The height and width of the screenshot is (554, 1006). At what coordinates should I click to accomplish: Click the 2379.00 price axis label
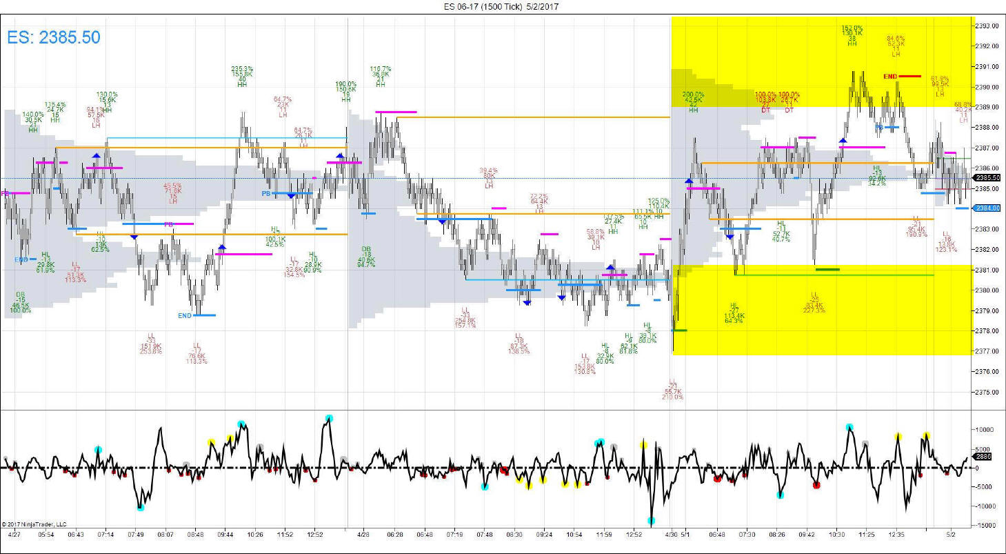[x=987, y=310]
